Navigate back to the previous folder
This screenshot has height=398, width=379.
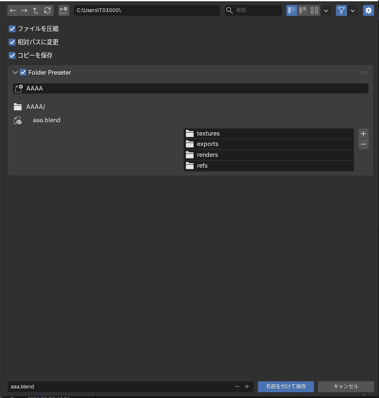13,10
